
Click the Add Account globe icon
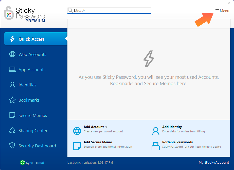click(77, 131)
